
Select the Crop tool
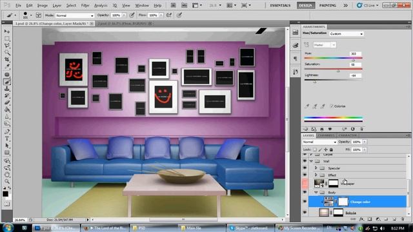pos(7,60)
